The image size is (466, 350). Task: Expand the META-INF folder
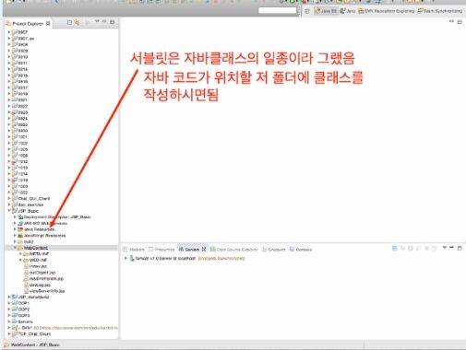(20, 253)
